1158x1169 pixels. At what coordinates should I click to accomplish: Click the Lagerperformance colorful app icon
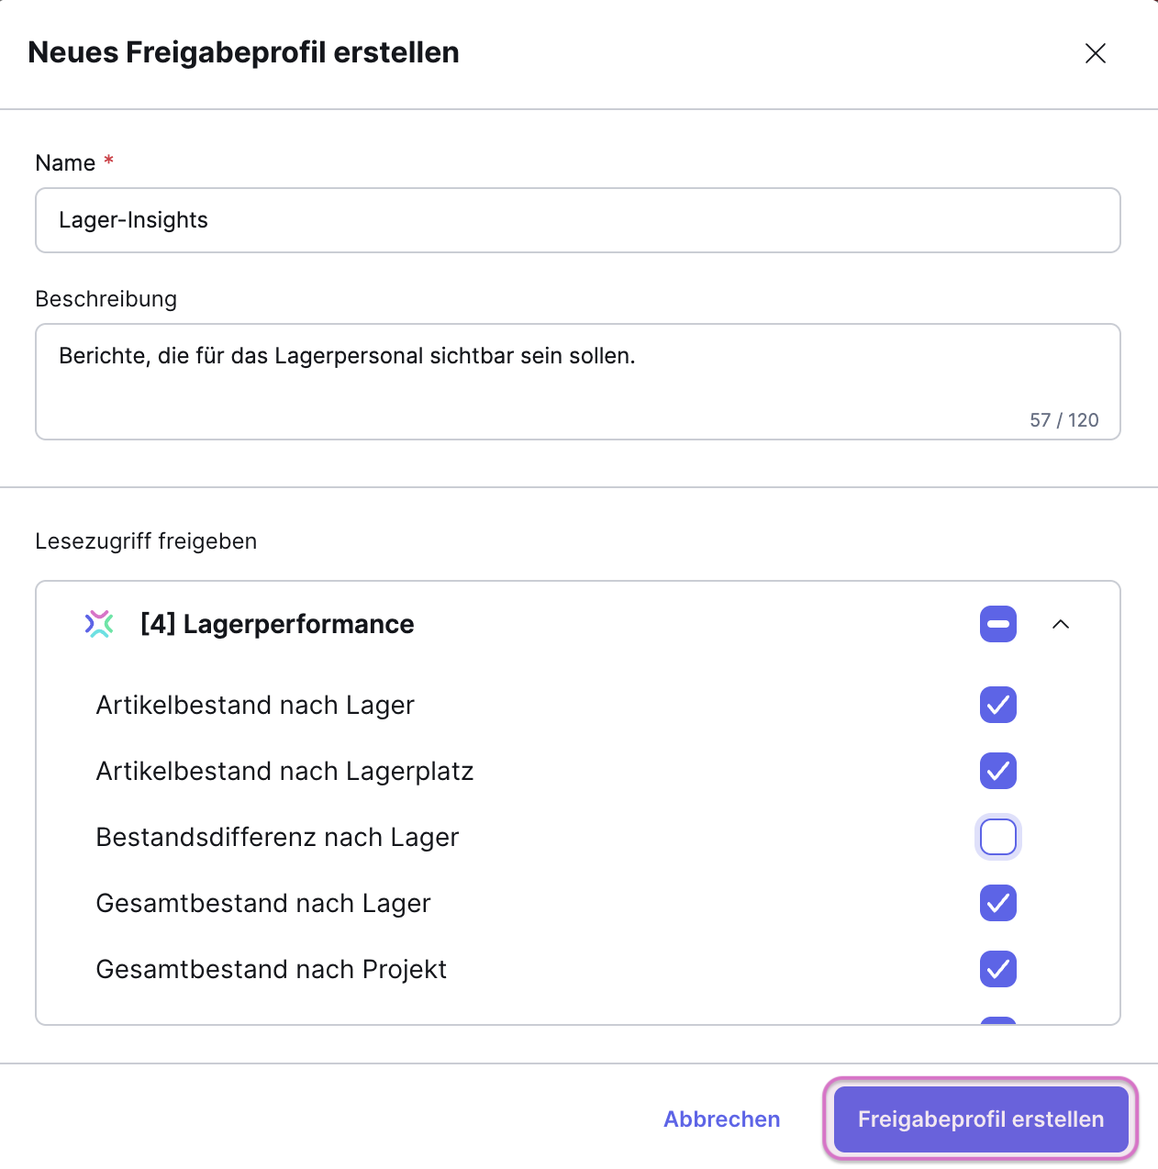click(x=99, y=624)
